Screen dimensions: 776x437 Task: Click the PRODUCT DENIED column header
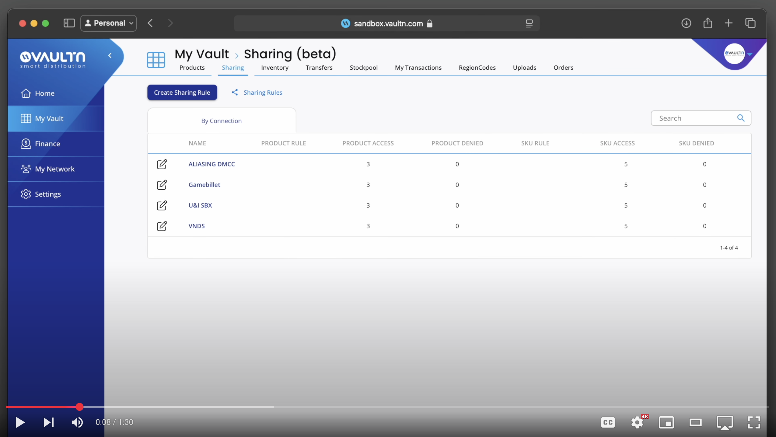point(457,143)
